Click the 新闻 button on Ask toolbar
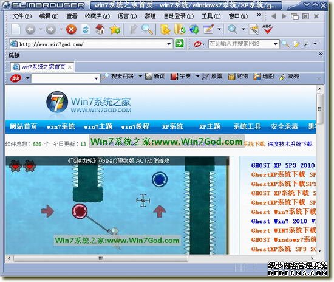Viewport: 334px width, 282px height. click(x=155, y=76)
